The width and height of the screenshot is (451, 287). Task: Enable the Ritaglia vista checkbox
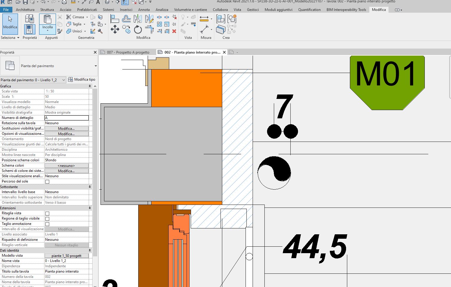47,213
